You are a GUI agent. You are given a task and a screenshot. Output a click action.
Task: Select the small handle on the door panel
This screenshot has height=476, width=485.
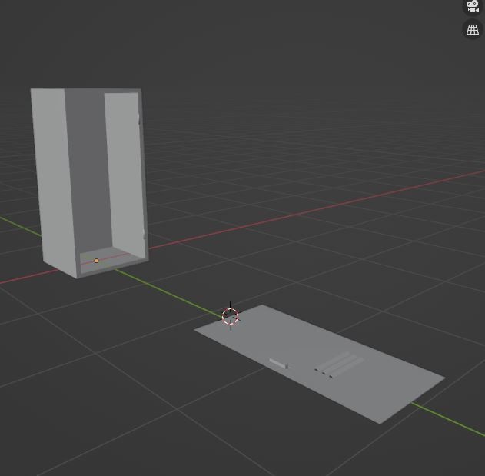pyautogui.click(x=279, y=364)
